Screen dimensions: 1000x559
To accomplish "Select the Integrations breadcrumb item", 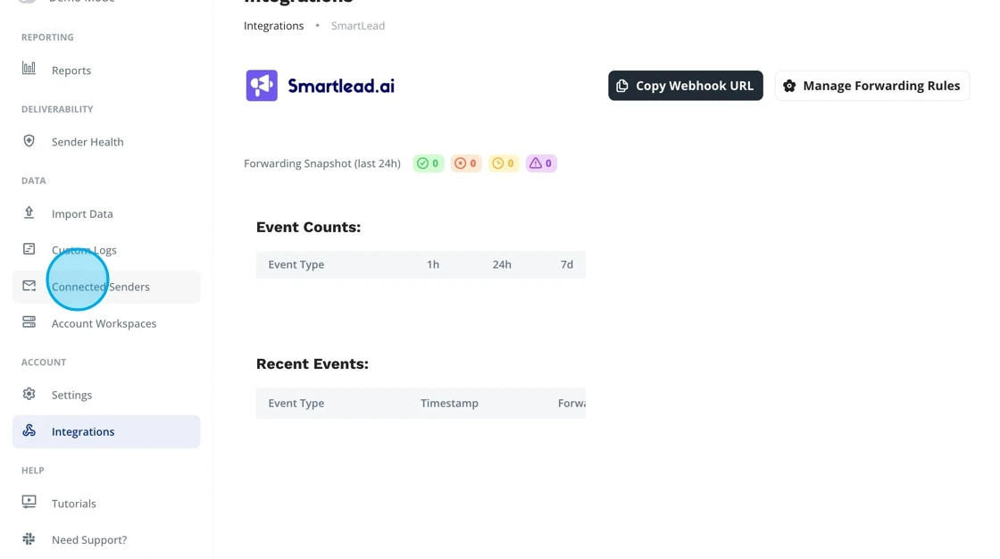I will [273, 25].
